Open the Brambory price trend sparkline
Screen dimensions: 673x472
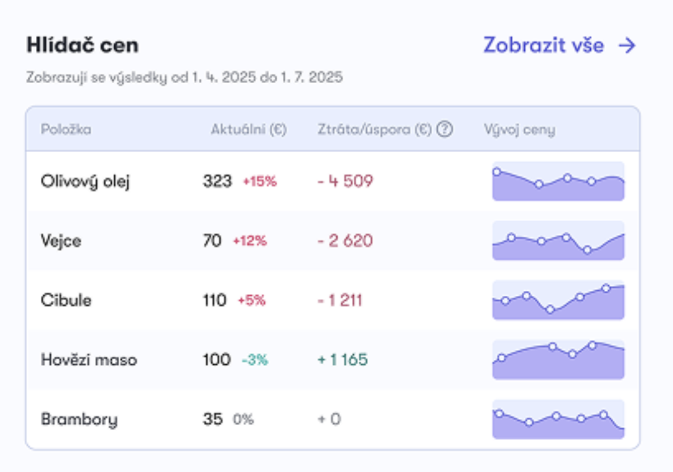(558, 420)
